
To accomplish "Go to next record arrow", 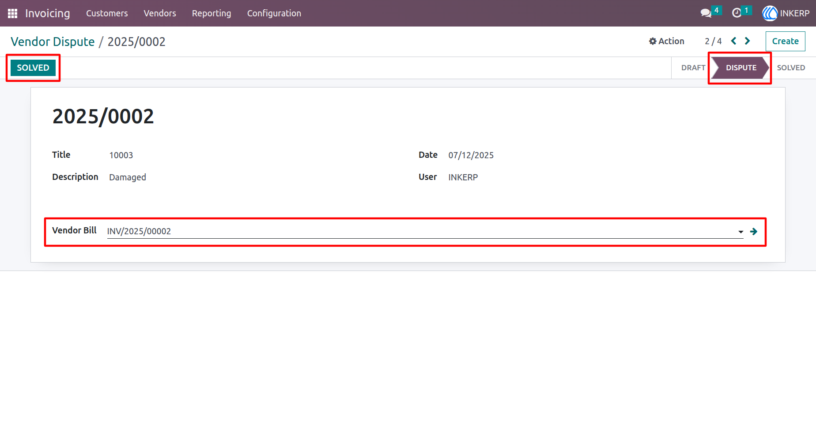I will click(747, 41).
